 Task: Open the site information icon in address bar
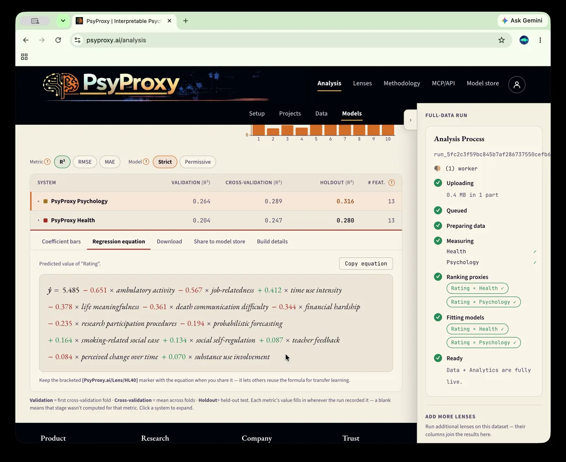[78, 40]
